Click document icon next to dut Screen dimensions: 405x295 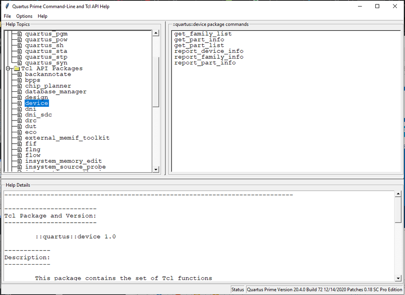19,127
